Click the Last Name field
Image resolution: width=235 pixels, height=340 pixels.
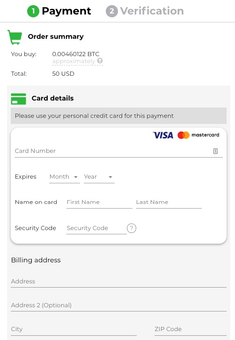[169, 203]
